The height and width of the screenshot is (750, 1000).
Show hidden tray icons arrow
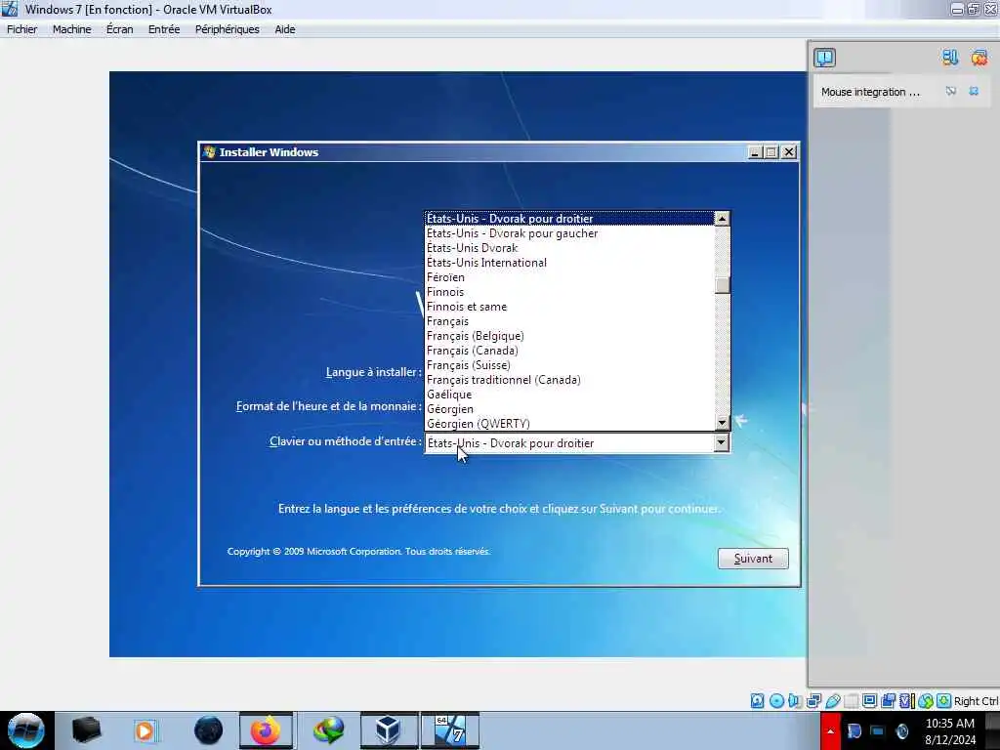coord(830,730)
